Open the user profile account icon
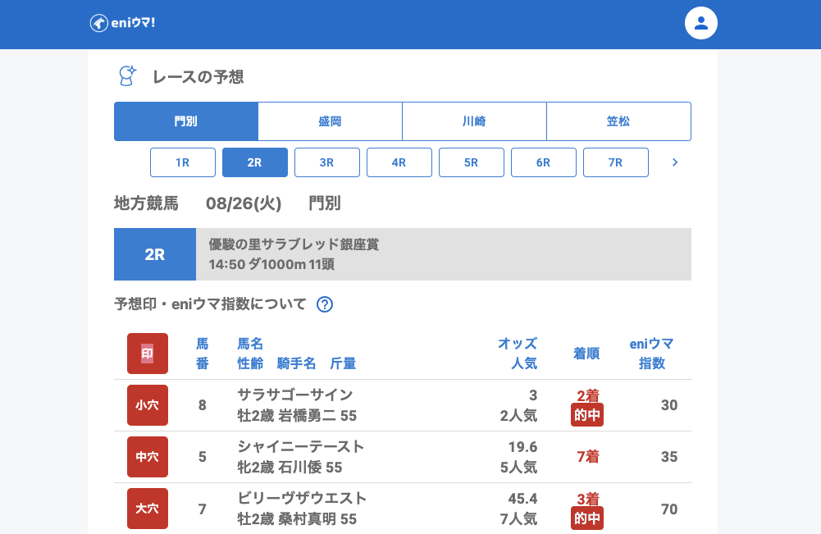Screen dimensions: 821x534 [700, 23]
